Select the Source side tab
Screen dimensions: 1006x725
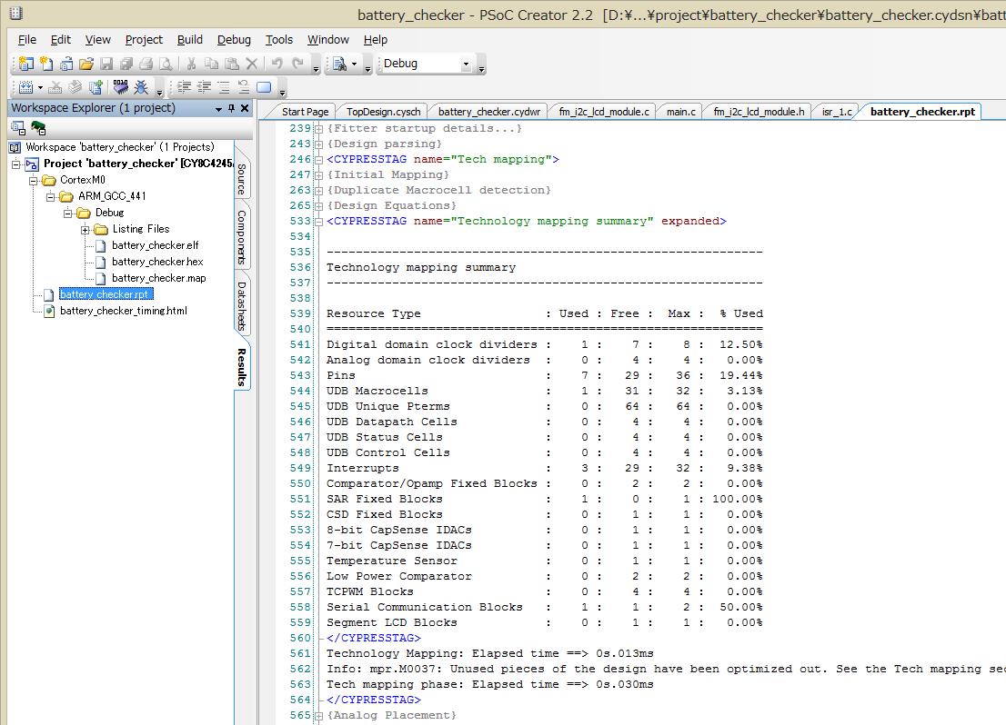242,179
